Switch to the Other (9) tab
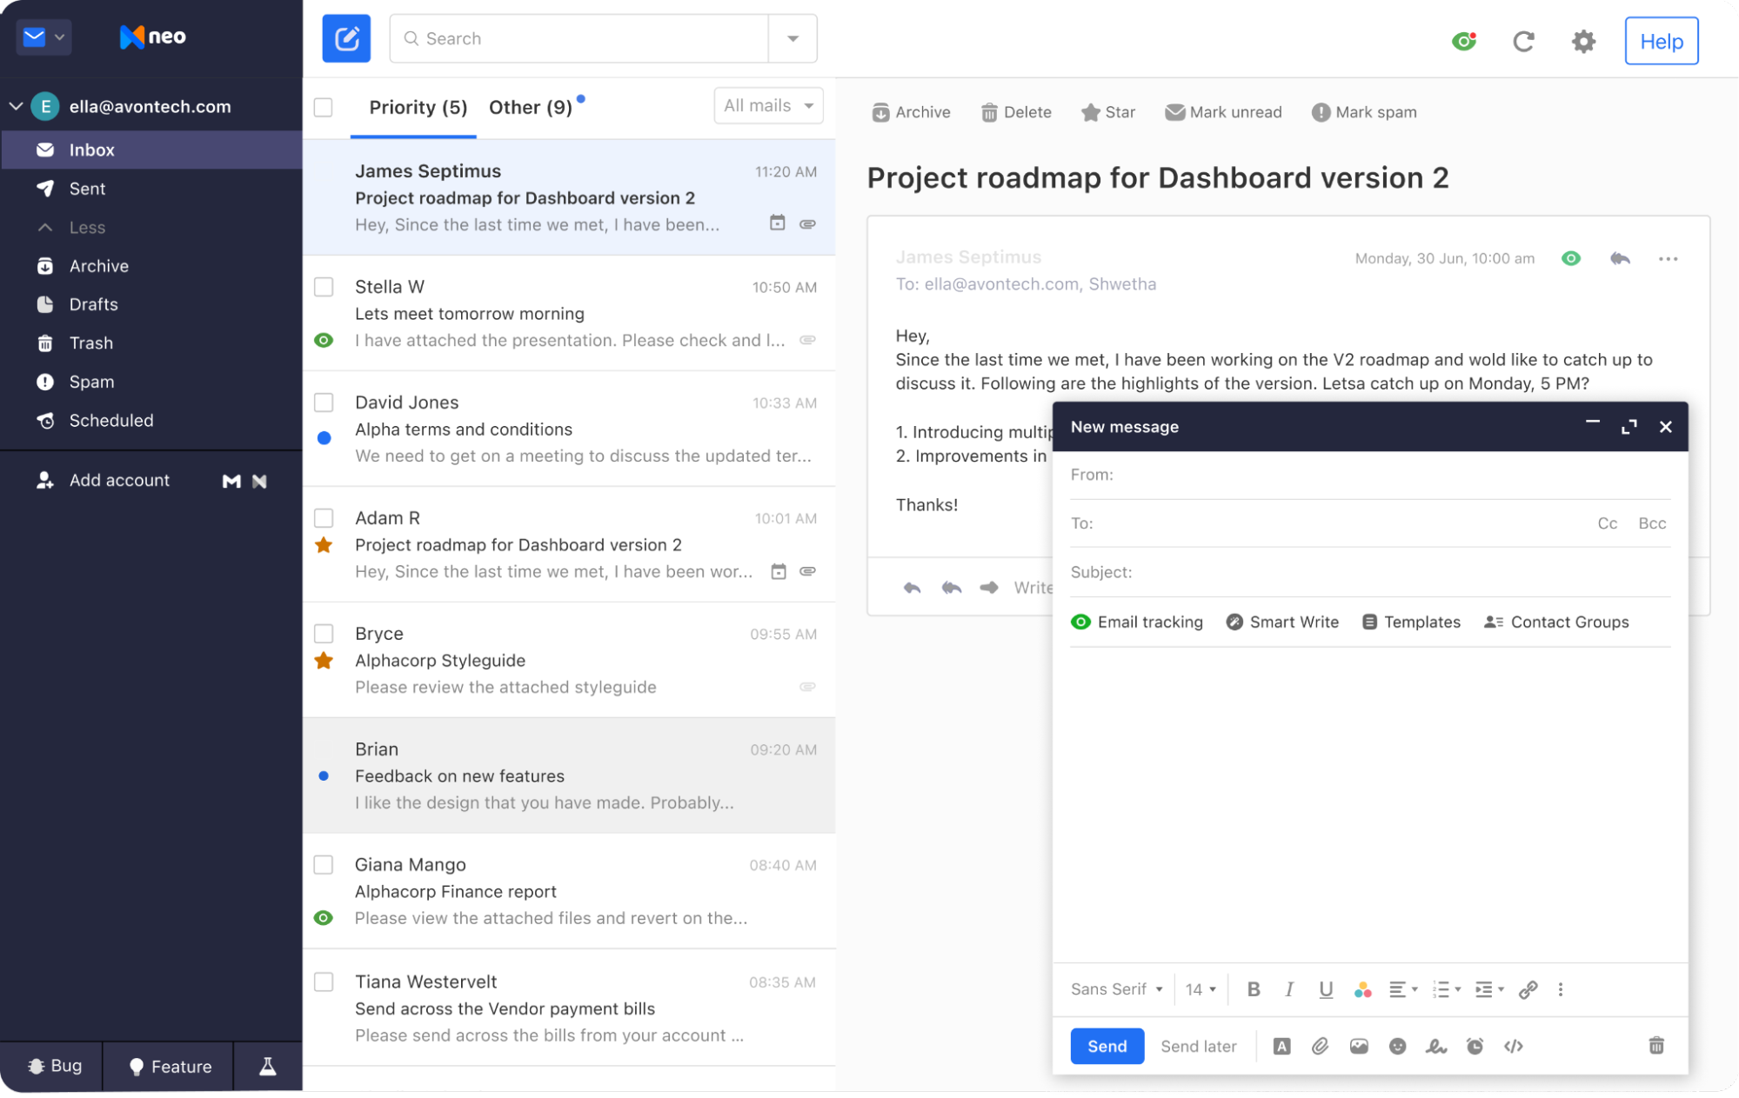 (x=530, y=106)
